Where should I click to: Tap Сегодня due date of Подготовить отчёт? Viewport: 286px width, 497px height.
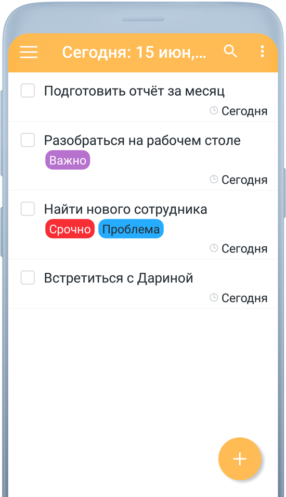244,111
